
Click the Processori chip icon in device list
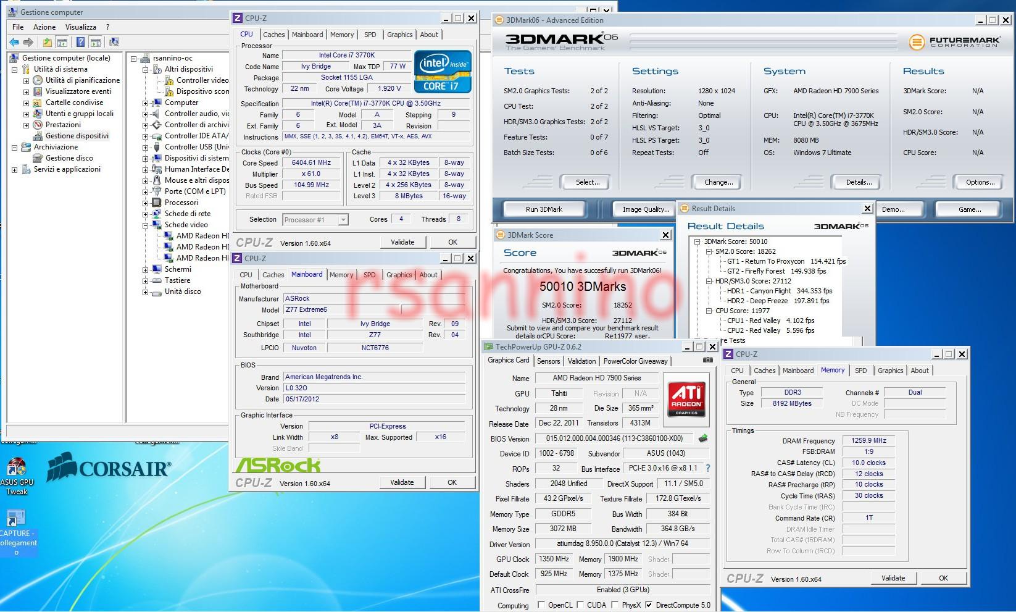tap(157, 203)
